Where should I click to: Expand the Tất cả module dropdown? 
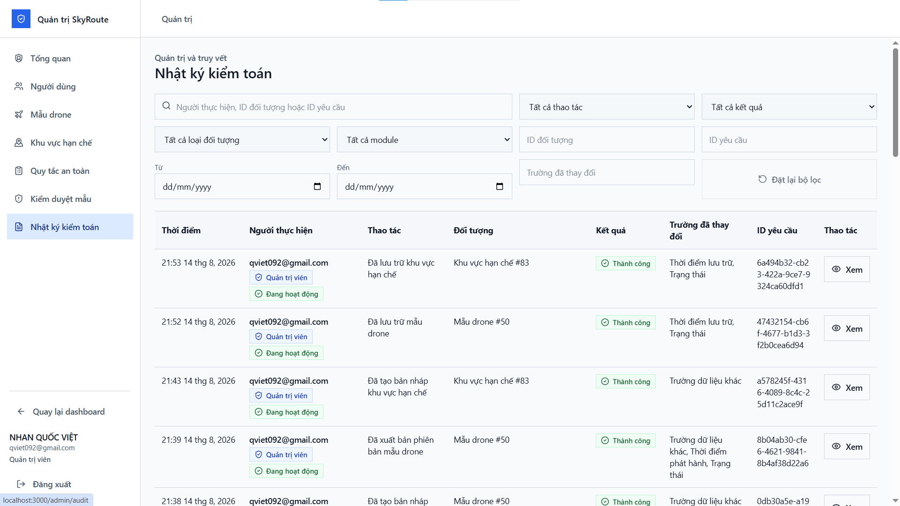424,140
